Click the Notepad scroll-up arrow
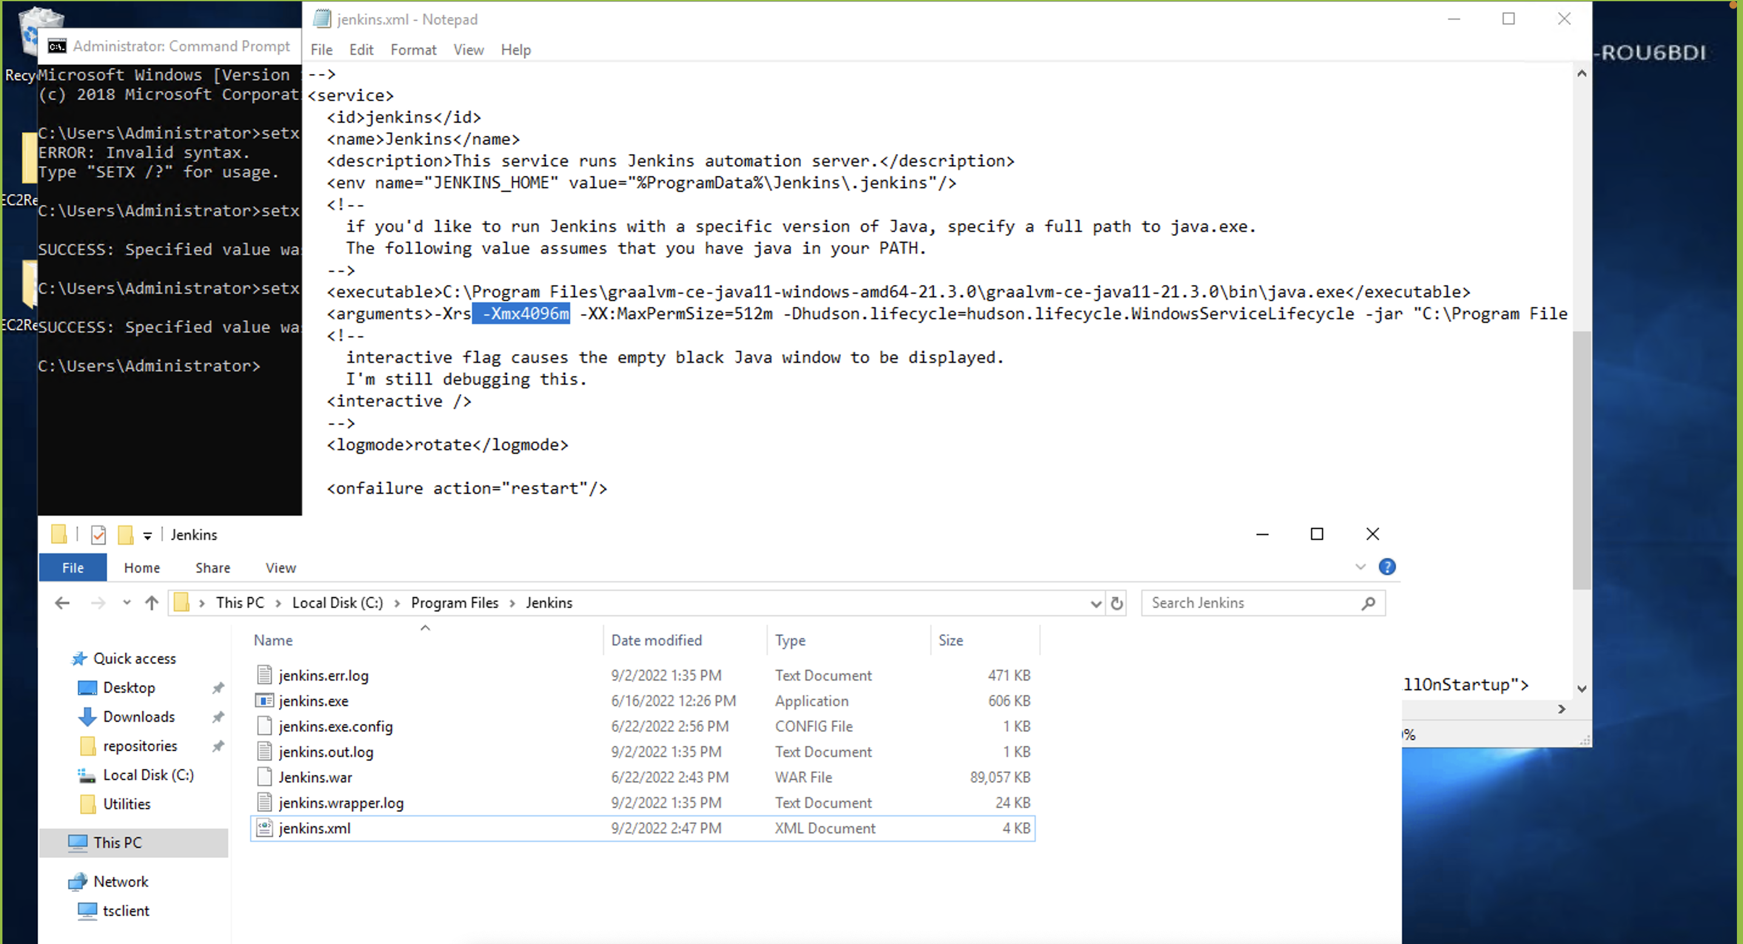Viewport: 1743px width, 944px height. [x=1581, y=73]
